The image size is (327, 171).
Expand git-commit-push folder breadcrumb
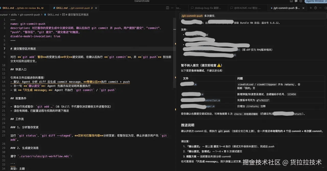(30, 15)
